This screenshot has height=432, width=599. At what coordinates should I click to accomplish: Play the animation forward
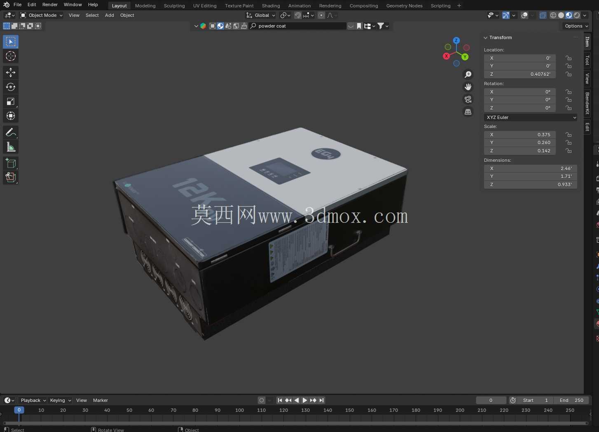[305, 400]
